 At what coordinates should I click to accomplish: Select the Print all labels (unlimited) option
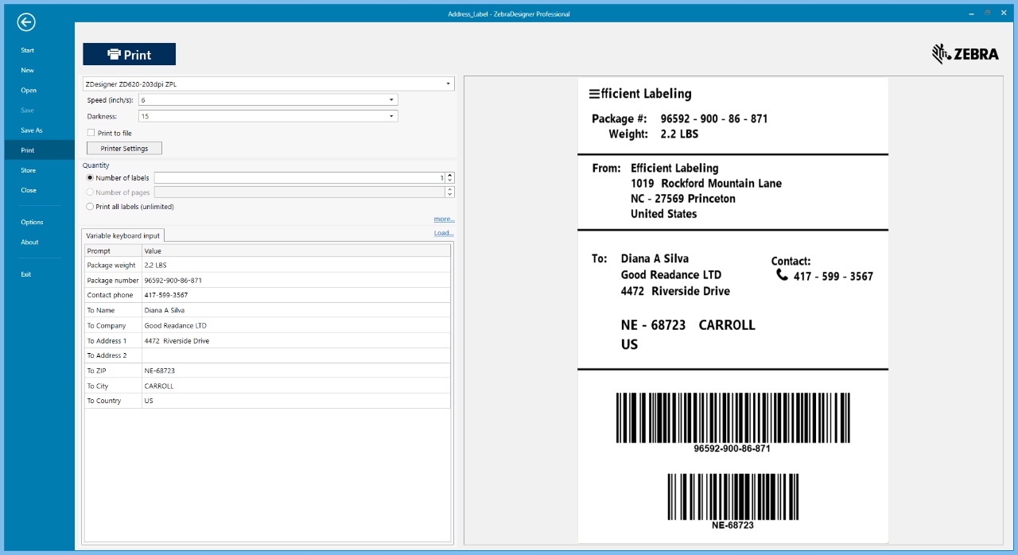90,207
